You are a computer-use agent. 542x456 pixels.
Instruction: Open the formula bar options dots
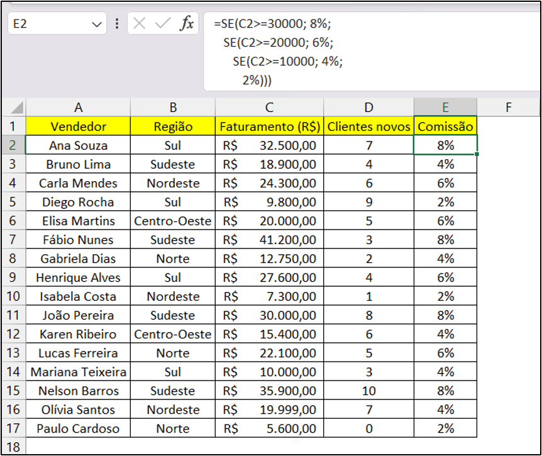point(117,23)
